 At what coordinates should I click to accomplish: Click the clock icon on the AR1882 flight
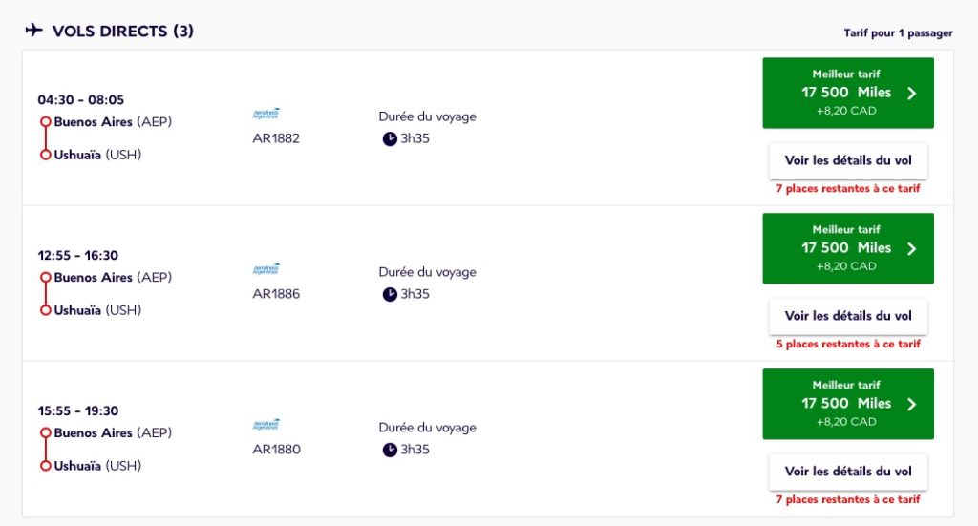pyautogui.click(x=390, y=138)
